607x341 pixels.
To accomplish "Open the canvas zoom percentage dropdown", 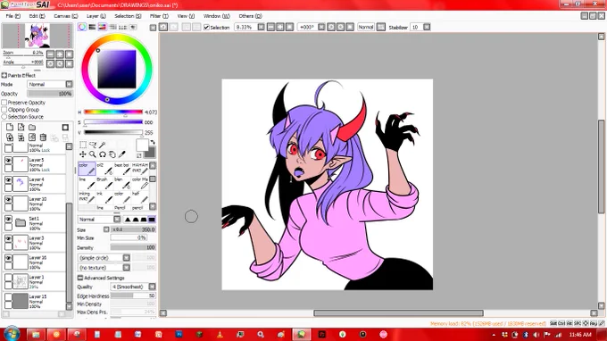I will [x=261, y=27].
